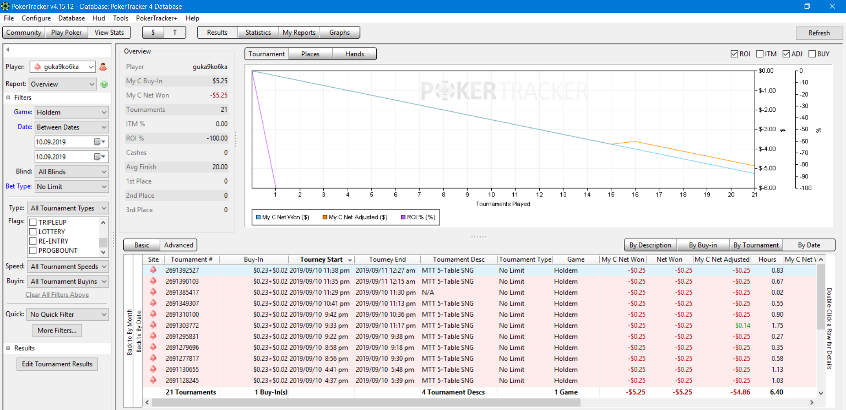The width and height of the screenshot is (846, 410).
Task: Open calendar for start date 10.09.2019
Action: click(x=100, y=142)
